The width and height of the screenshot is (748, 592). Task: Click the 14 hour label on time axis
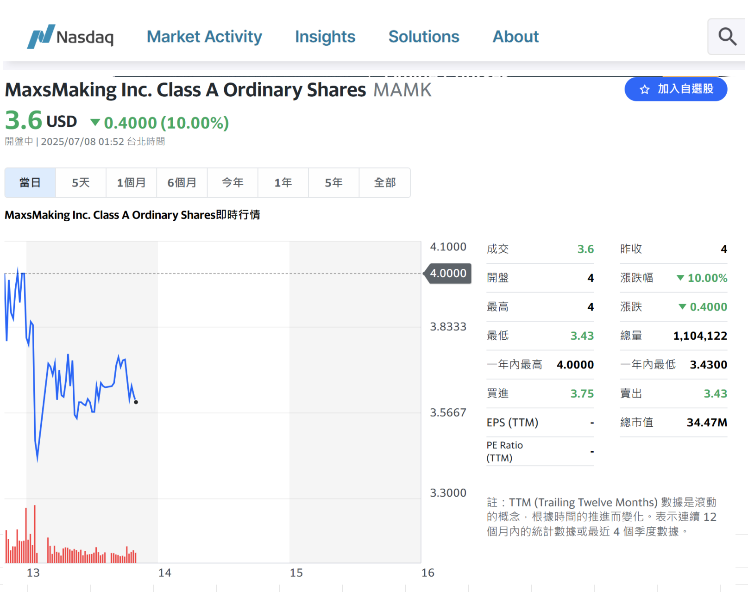(x=164, y=573)
